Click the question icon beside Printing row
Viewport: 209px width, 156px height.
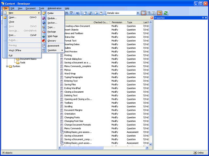click(62, 55)
